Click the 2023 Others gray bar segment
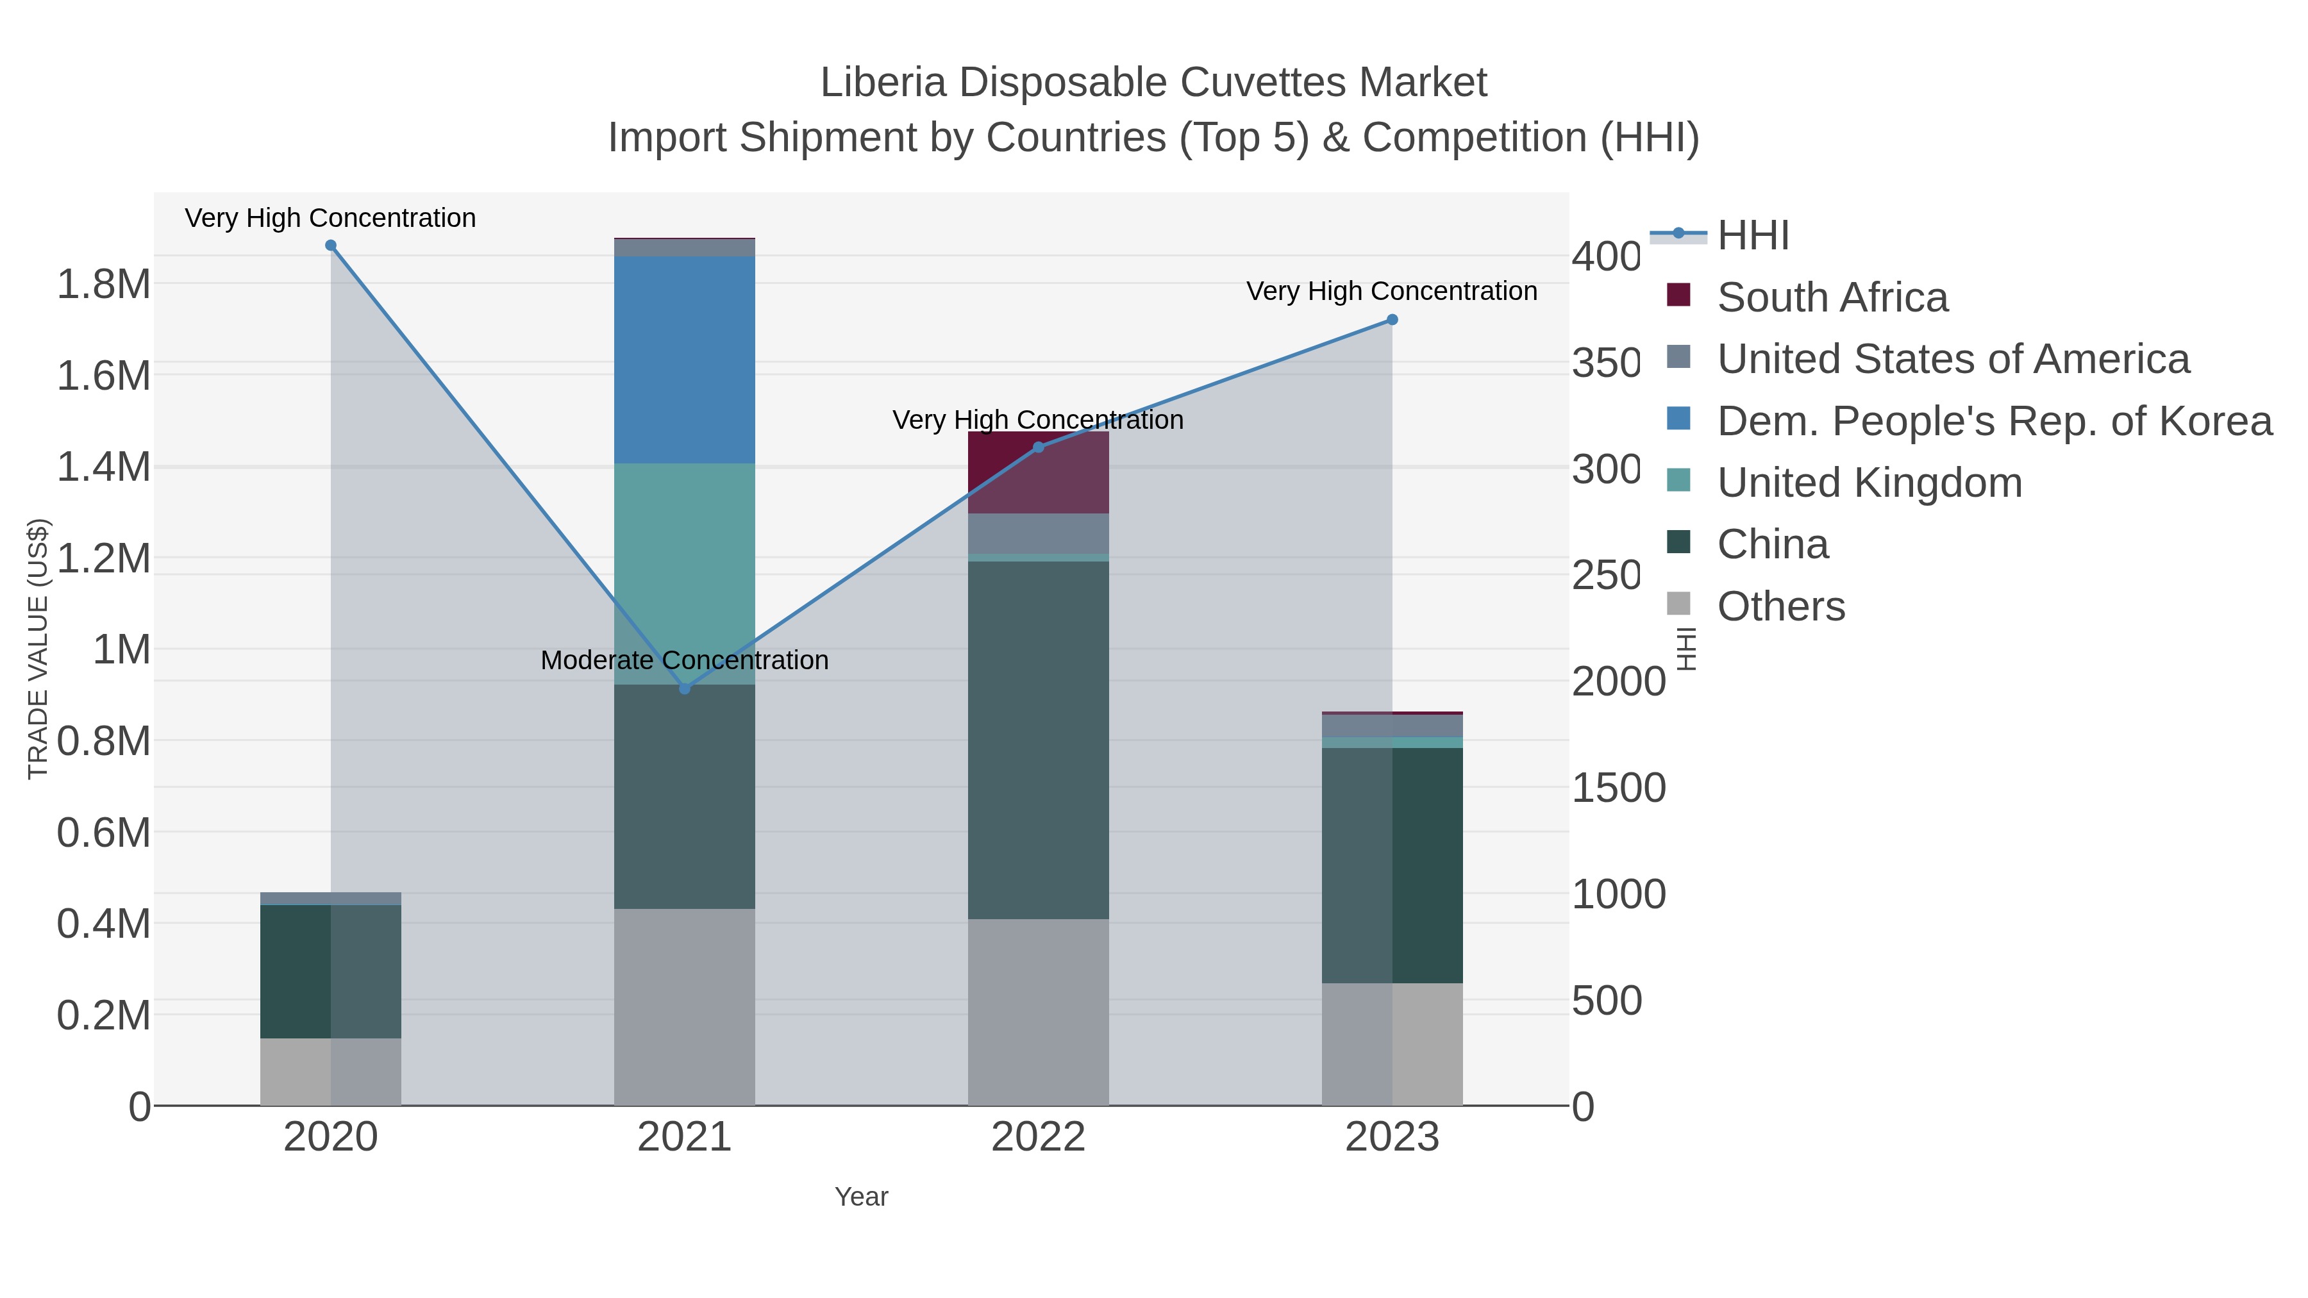 (x=1392, y=1045)
